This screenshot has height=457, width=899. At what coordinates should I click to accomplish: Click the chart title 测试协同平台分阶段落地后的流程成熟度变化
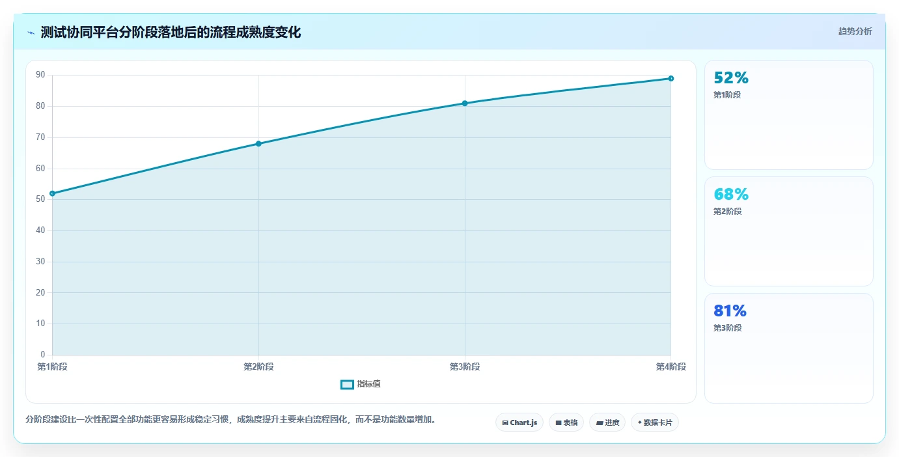(x=171, y=33)
